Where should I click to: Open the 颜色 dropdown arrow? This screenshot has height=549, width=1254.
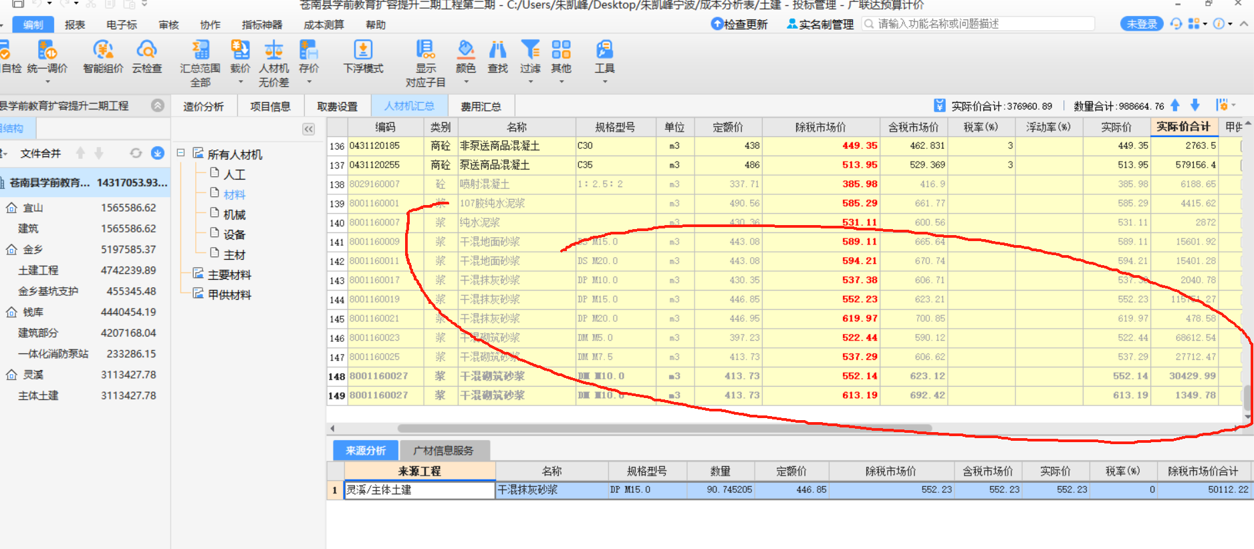coord(466,82)
